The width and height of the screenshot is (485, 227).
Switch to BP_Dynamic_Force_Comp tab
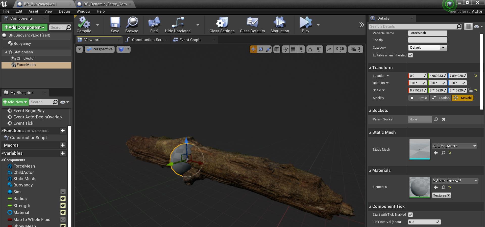coord(105,4)
